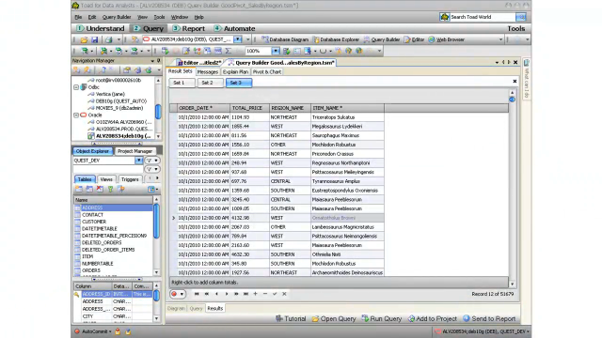Open the Editor tool

point(414,39)
